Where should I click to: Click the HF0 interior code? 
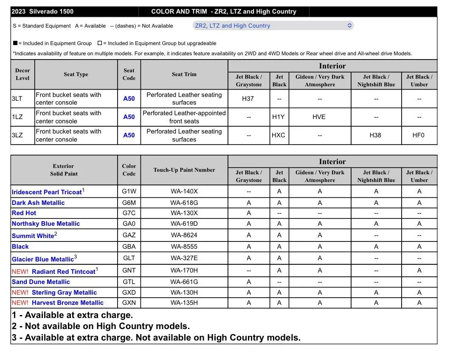[x=418, y=135]
